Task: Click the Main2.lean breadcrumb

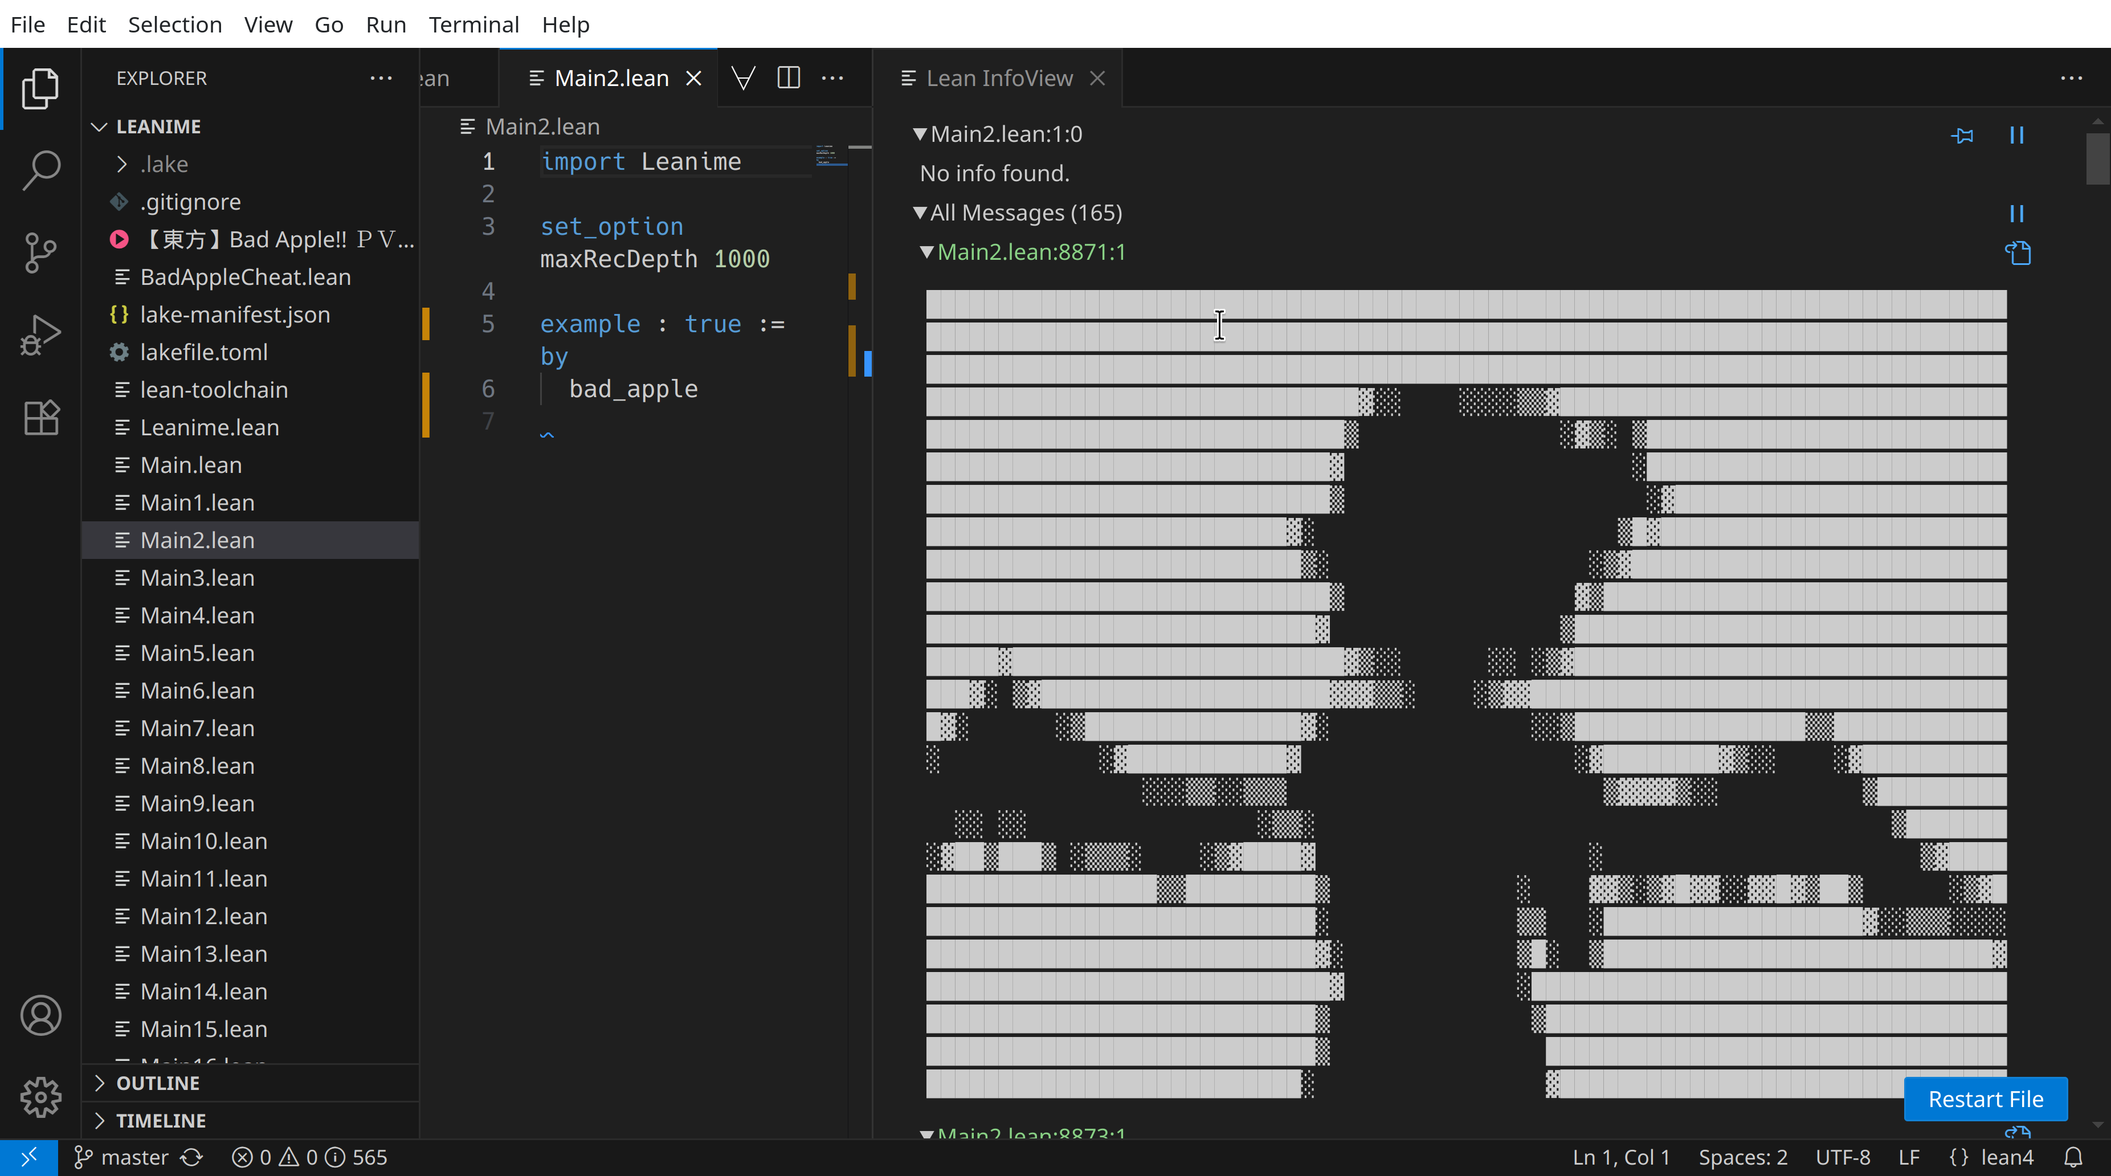Action: point(542,126)
